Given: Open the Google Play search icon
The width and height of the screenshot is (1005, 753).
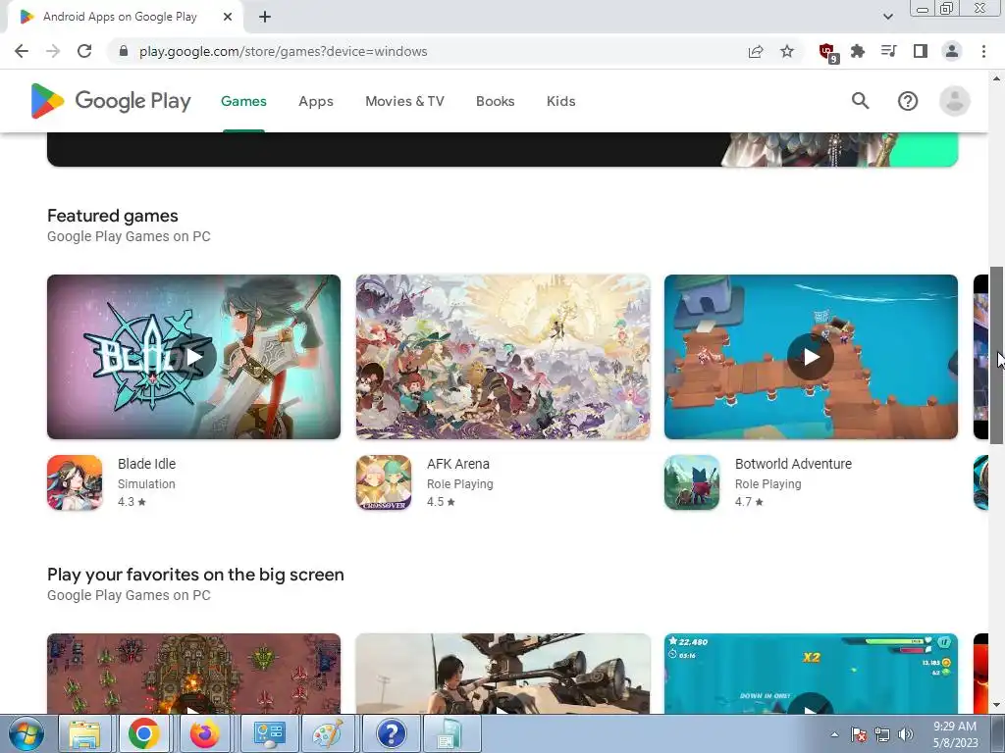Looking at the screenshot, I should pos(860,101).
